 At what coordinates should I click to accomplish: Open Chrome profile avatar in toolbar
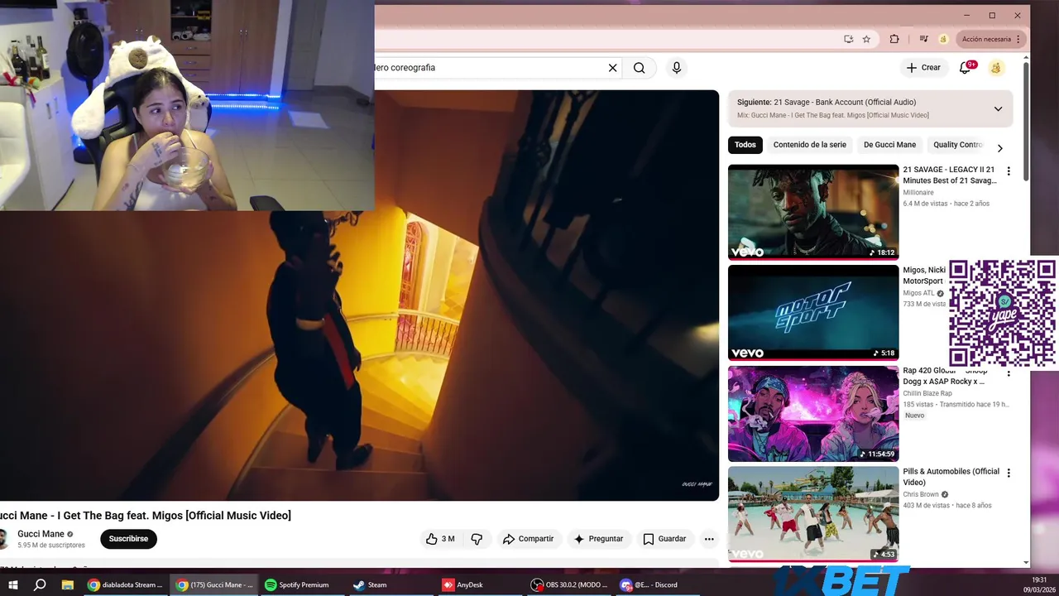click(943, 39)
